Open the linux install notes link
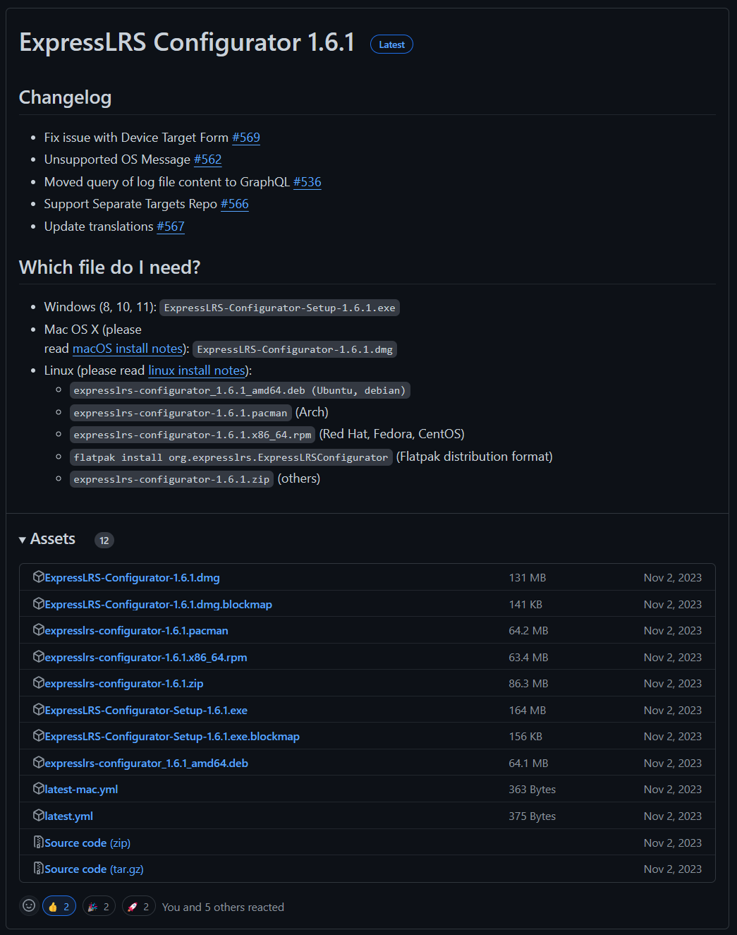Image resolution: width=737 pixels, height=935 pixels. tap(197, 370)
